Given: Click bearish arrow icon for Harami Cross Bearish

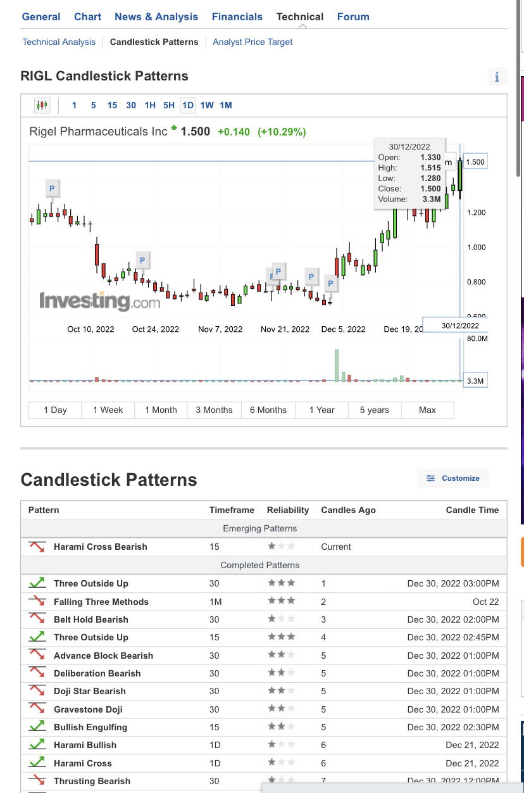Looking at the screenshot, I should (37, 547).
